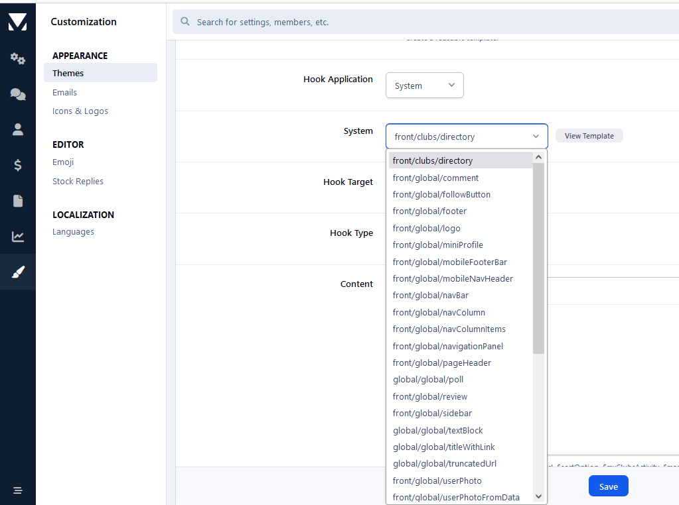The image size is (679, 505).
Task: Open the Emails appearance page
Action: 65,93
